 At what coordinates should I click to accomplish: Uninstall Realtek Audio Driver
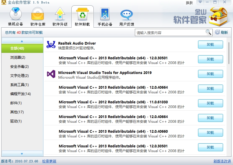[210, 45]
